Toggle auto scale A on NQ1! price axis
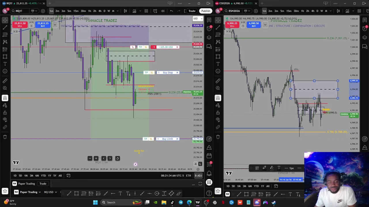The image size is (369, 207). [195, 164]
